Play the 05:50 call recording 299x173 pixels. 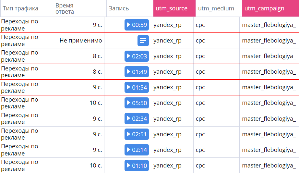(x=137, y=103)
